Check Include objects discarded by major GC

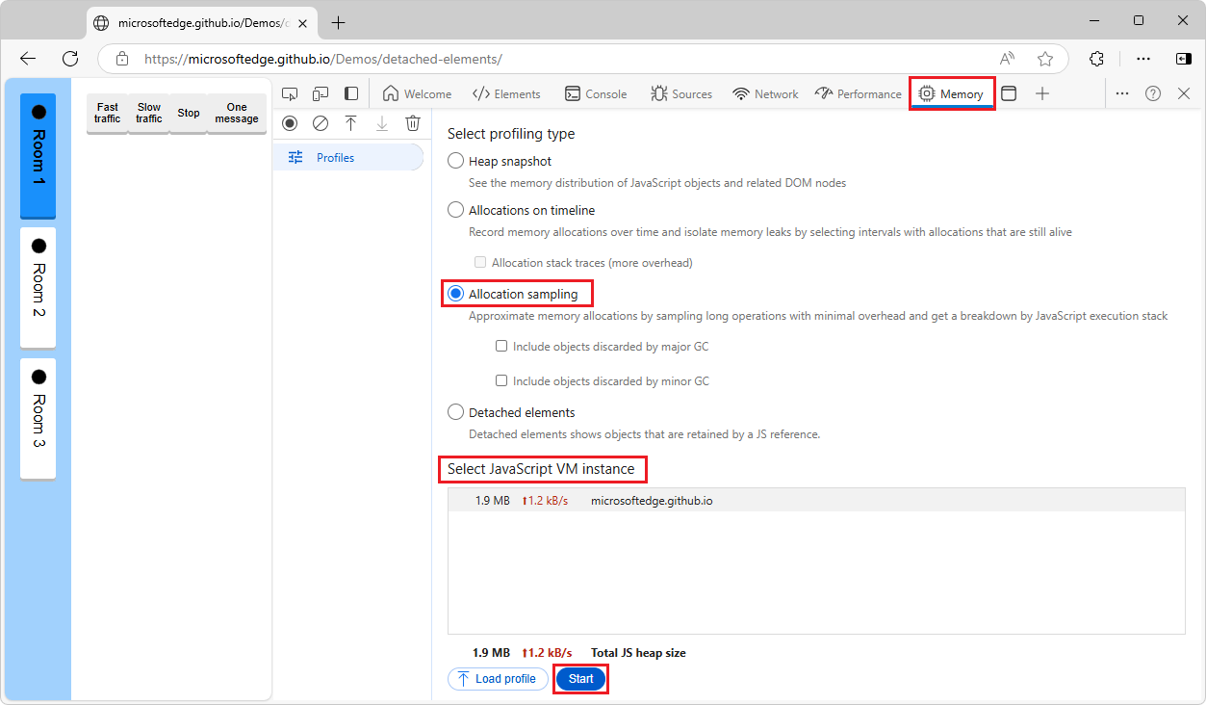click(501, 346)
